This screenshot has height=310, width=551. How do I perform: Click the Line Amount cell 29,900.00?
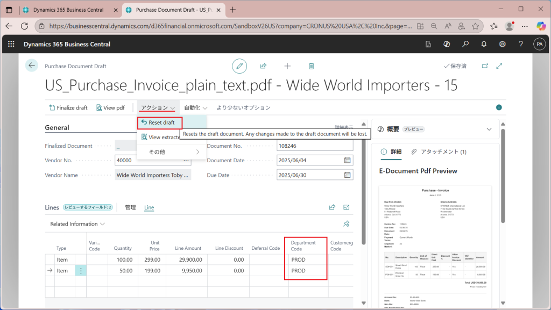[x=187, y=260]
